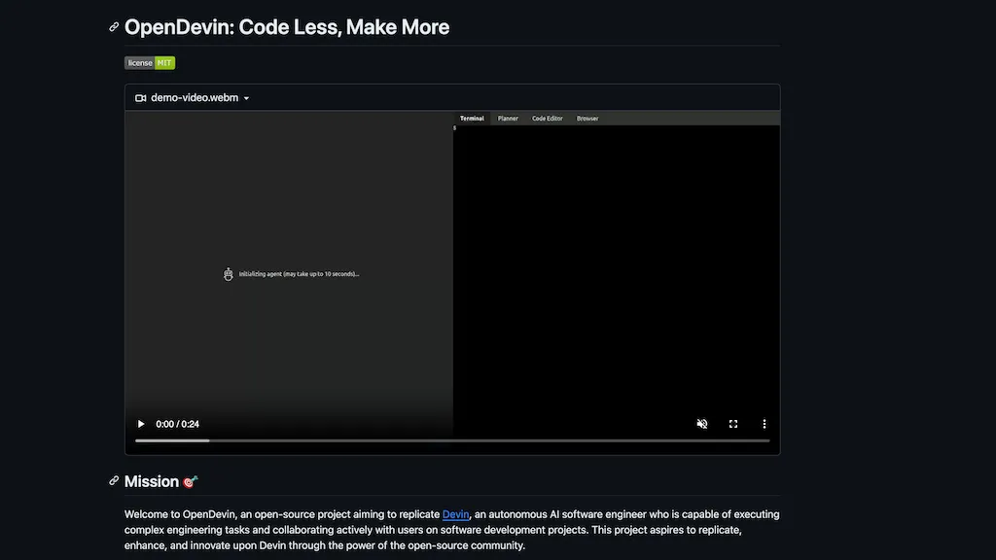Click the anchor link icon beside Mission heading

click(114, 481)
